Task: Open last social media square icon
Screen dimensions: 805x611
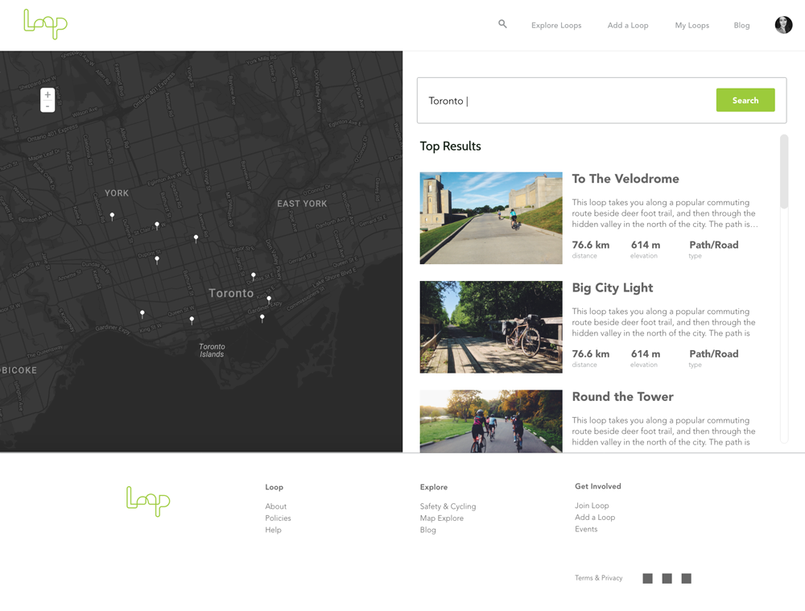Action: (687, 579)
